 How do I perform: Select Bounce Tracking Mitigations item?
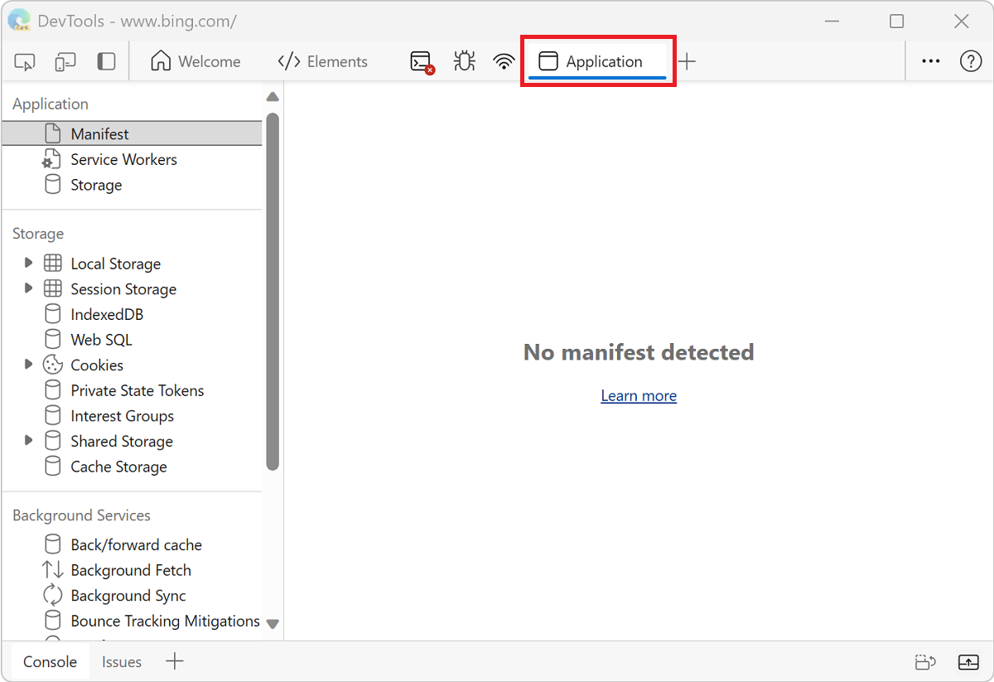click(x=132, y=621)
